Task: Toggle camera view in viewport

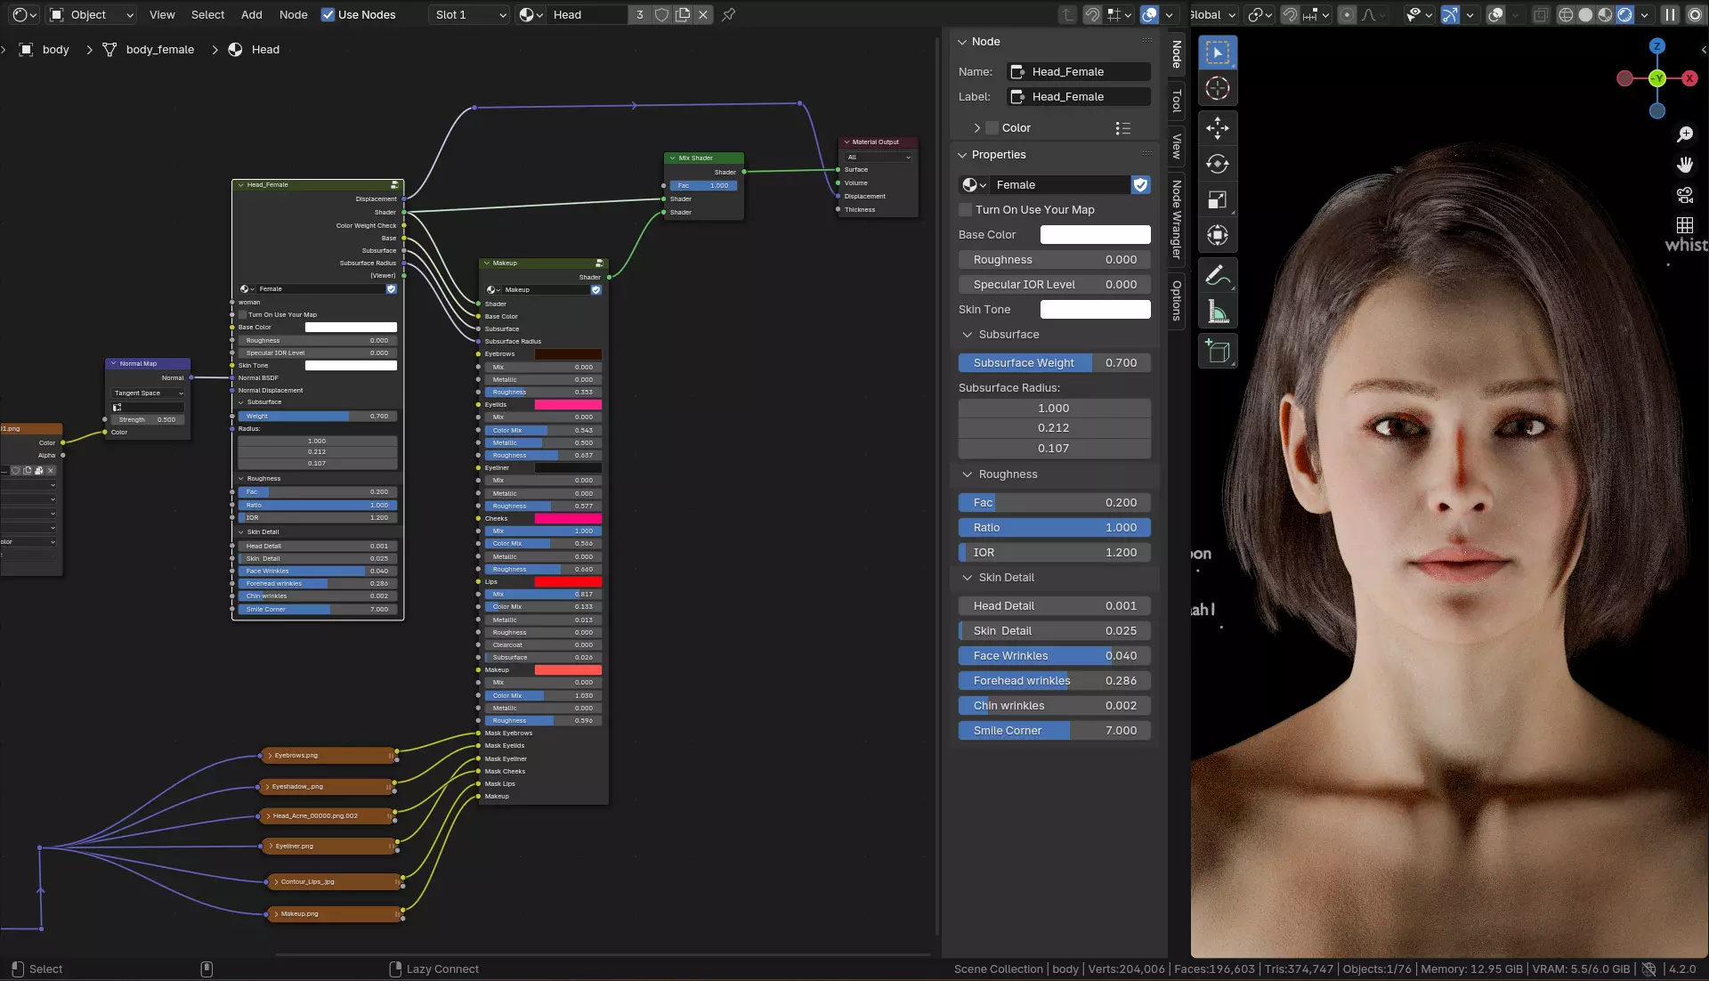Action: click(1684, 195)
